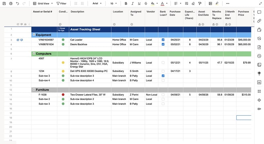Open the Grid View dropdown

[43, 3]
